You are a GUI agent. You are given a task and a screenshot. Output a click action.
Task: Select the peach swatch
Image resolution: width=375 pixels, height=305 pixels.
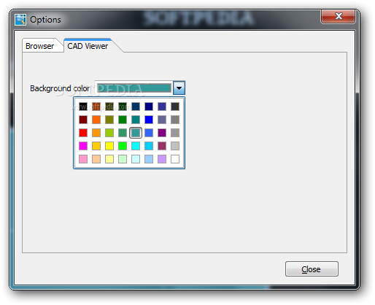[96, 159]
